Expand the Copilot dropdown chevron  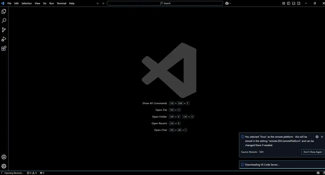230,4
